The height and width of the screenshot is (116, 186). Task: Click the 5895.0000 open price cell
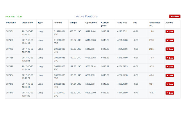click(x=90, y=92)
